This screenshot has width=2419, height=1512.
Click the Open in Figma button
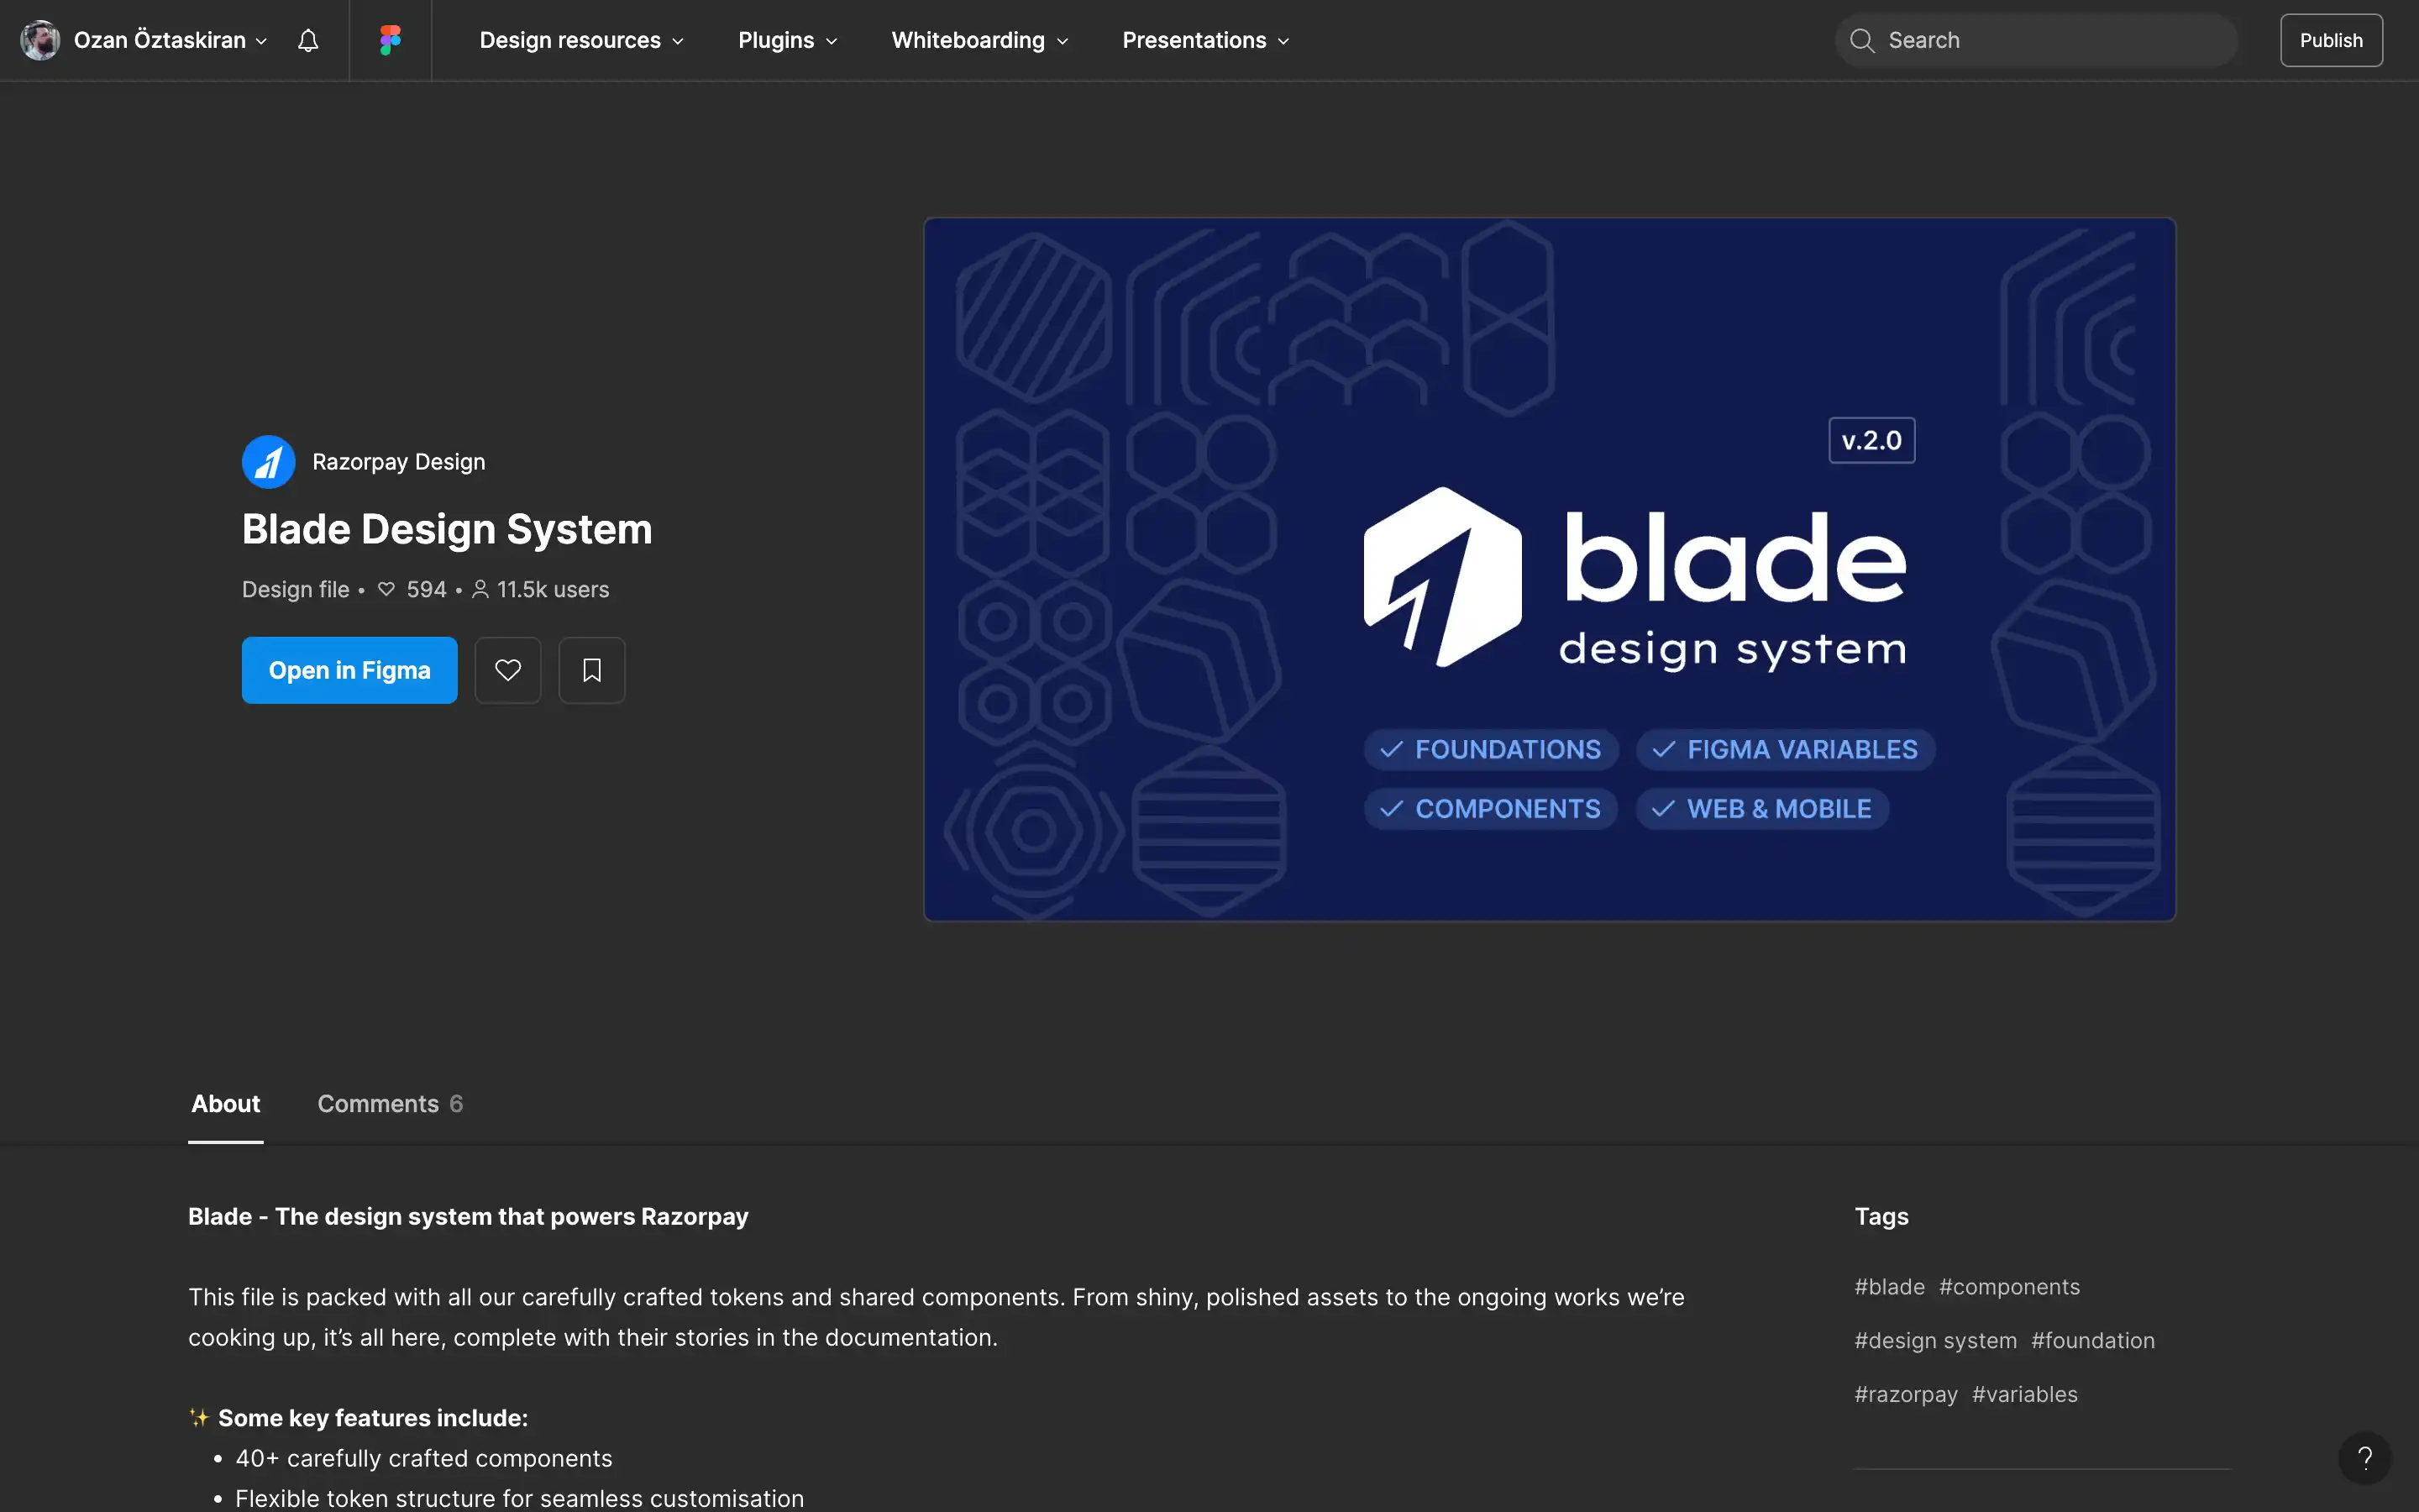coord(350,670)
